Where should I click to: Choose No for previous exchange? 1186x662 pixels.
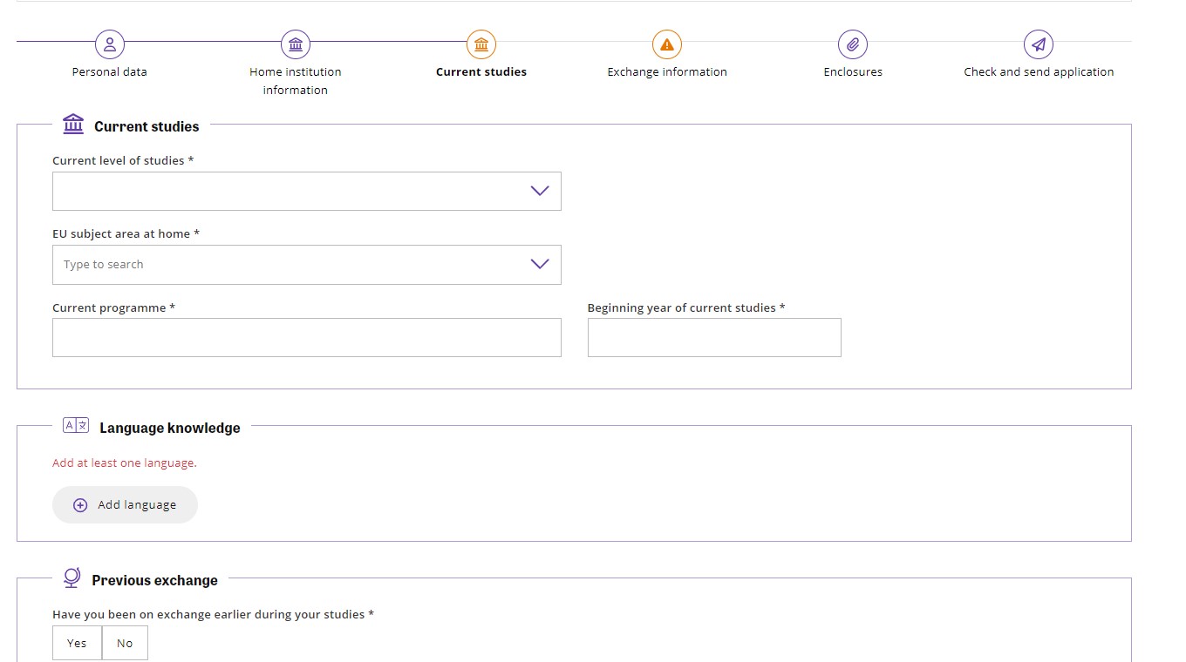click(x=125, y=643)
